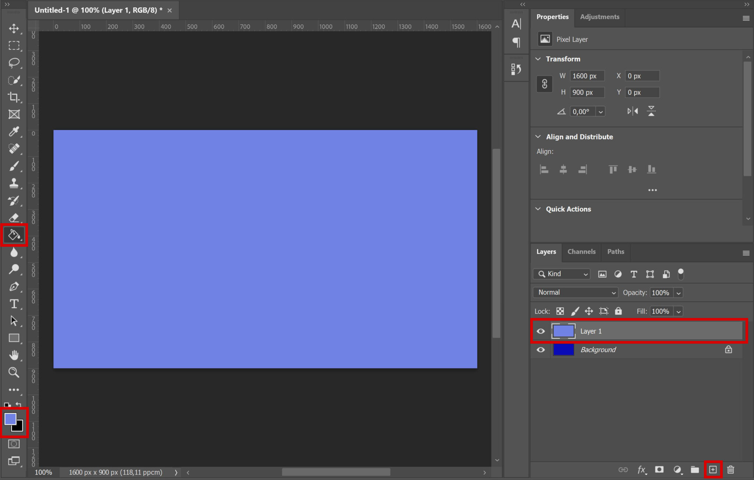Click the flip horizontal button
754x480 pixels.
633,111
